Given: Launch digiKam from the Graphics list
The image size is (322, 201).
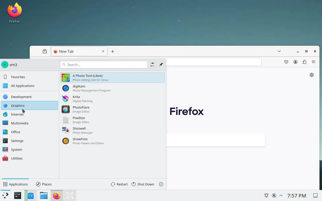Looking at the screenshot, I should point(112,88).
